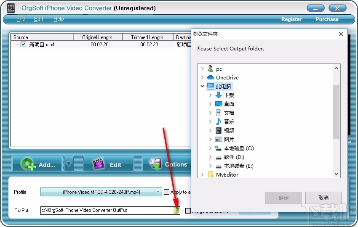Expand the OneDrive tree node

click(x=202, y=77)
